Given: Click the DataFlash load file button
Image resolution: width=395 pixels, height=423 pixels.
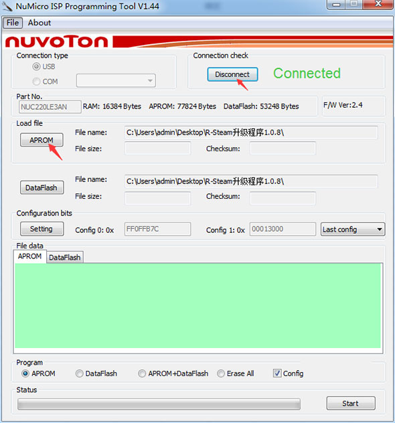Looking at the screenshot, I should pyautogui.click(x=42, y=187).
